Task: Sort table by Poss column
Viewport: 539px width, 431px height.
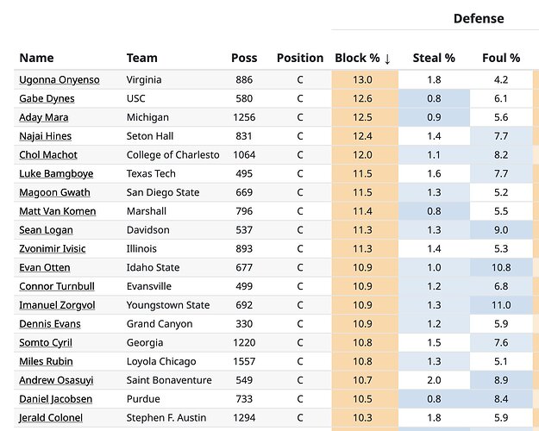Action: tap(244, 59)
